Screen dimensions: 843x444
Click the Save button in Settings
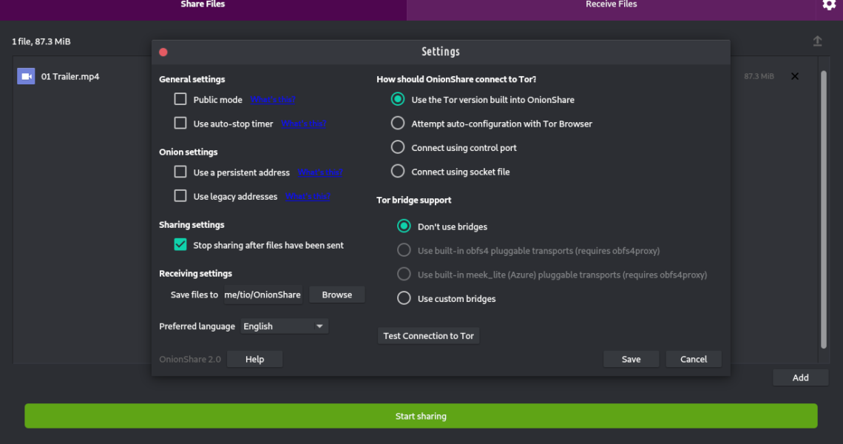(x=631, y=359)
